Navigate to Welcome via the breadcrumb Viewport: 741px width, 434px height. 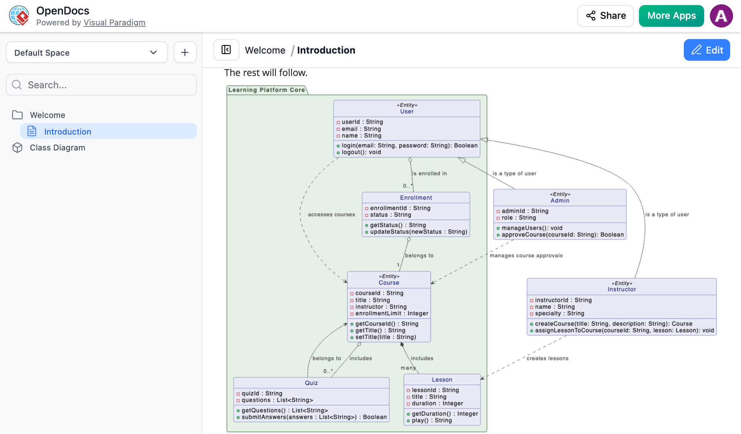[x=265, y=50]
